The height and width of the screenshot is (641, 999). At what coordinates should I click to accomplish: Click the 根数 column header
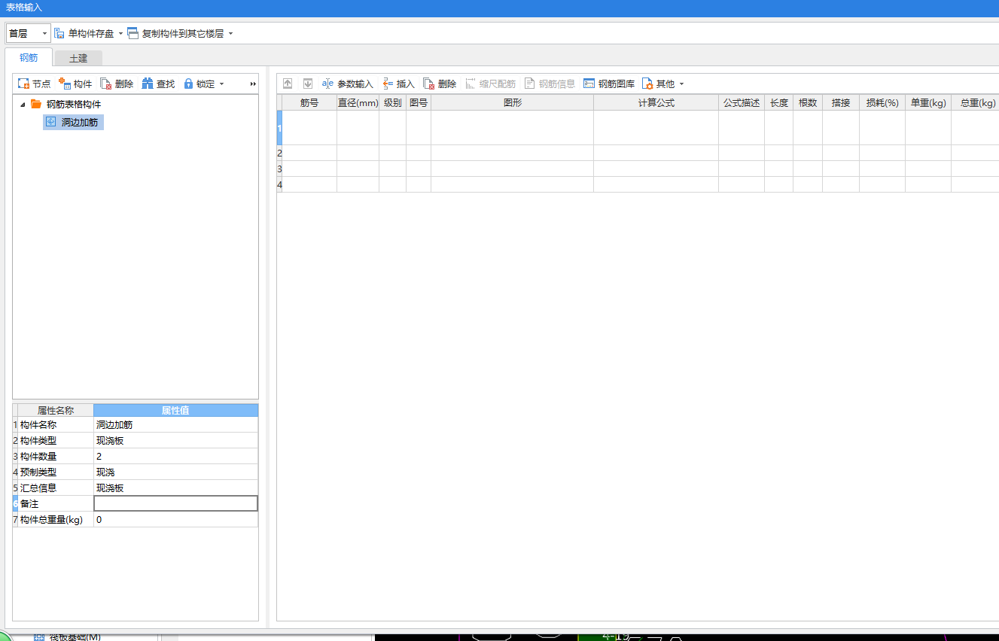point(808,103)
